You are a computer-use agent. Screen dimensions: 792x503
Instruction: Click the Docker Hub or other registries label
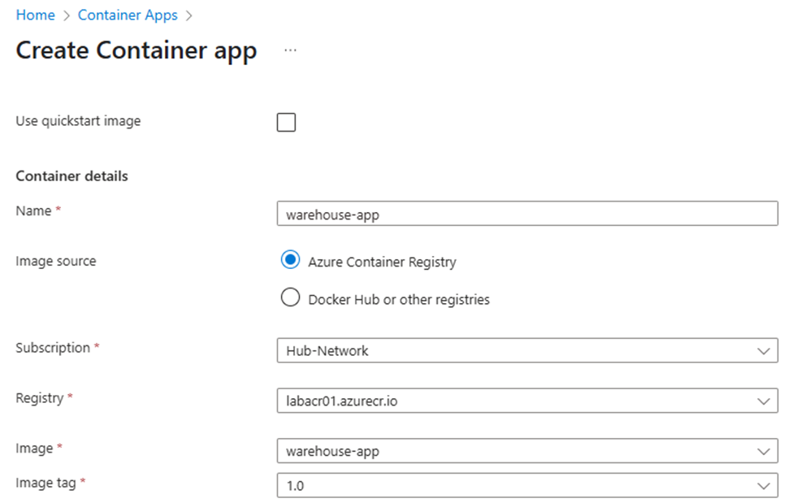[399, 300]
